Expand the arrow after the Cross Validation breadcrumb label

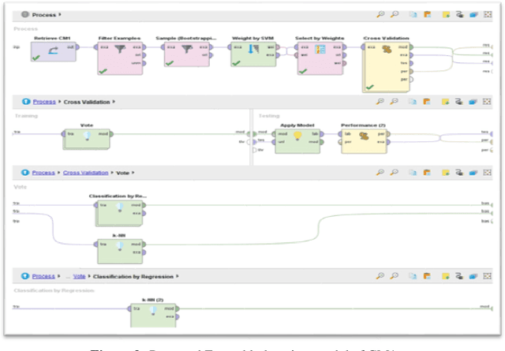pos(114,102)
